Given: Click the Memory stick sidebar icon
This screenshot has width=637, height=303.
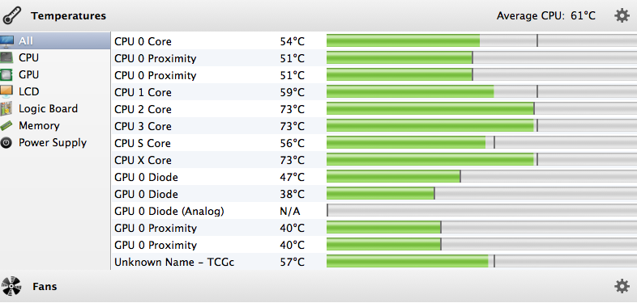Looking at the screenshot, I should [x=6, y=126].
